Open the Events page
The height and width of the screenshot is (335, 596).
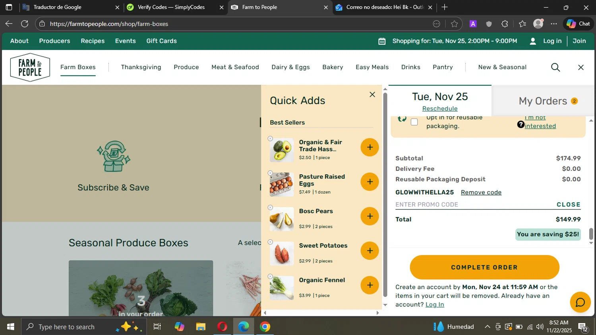click(x=125, y=41)
